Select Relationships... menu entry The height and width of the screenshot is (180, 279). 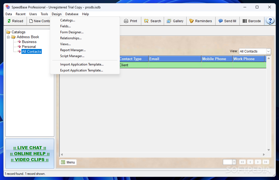(85, 38)
